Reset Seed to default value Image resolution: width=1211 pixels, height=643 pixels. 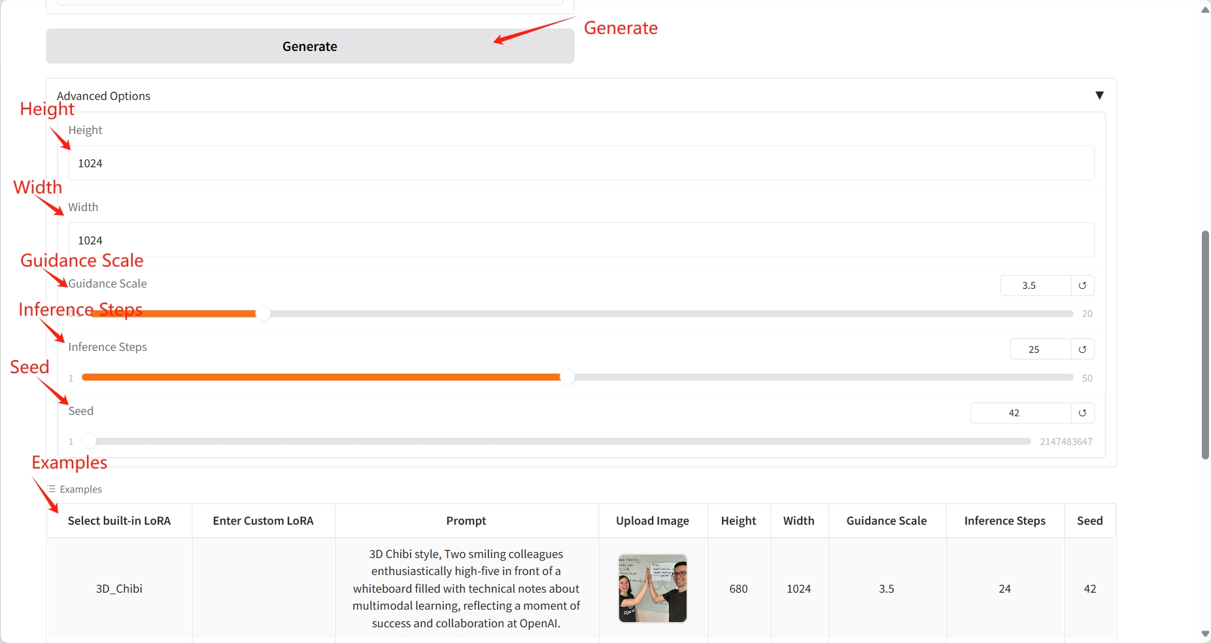[x=1082, y=413]
